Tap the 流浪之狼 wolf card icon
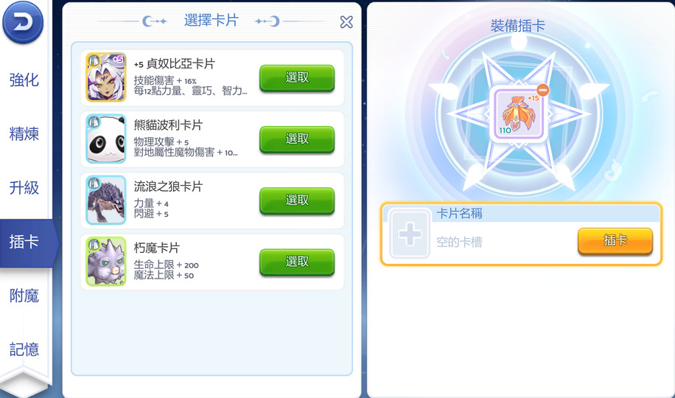The image size is (675, 398). 106,200
